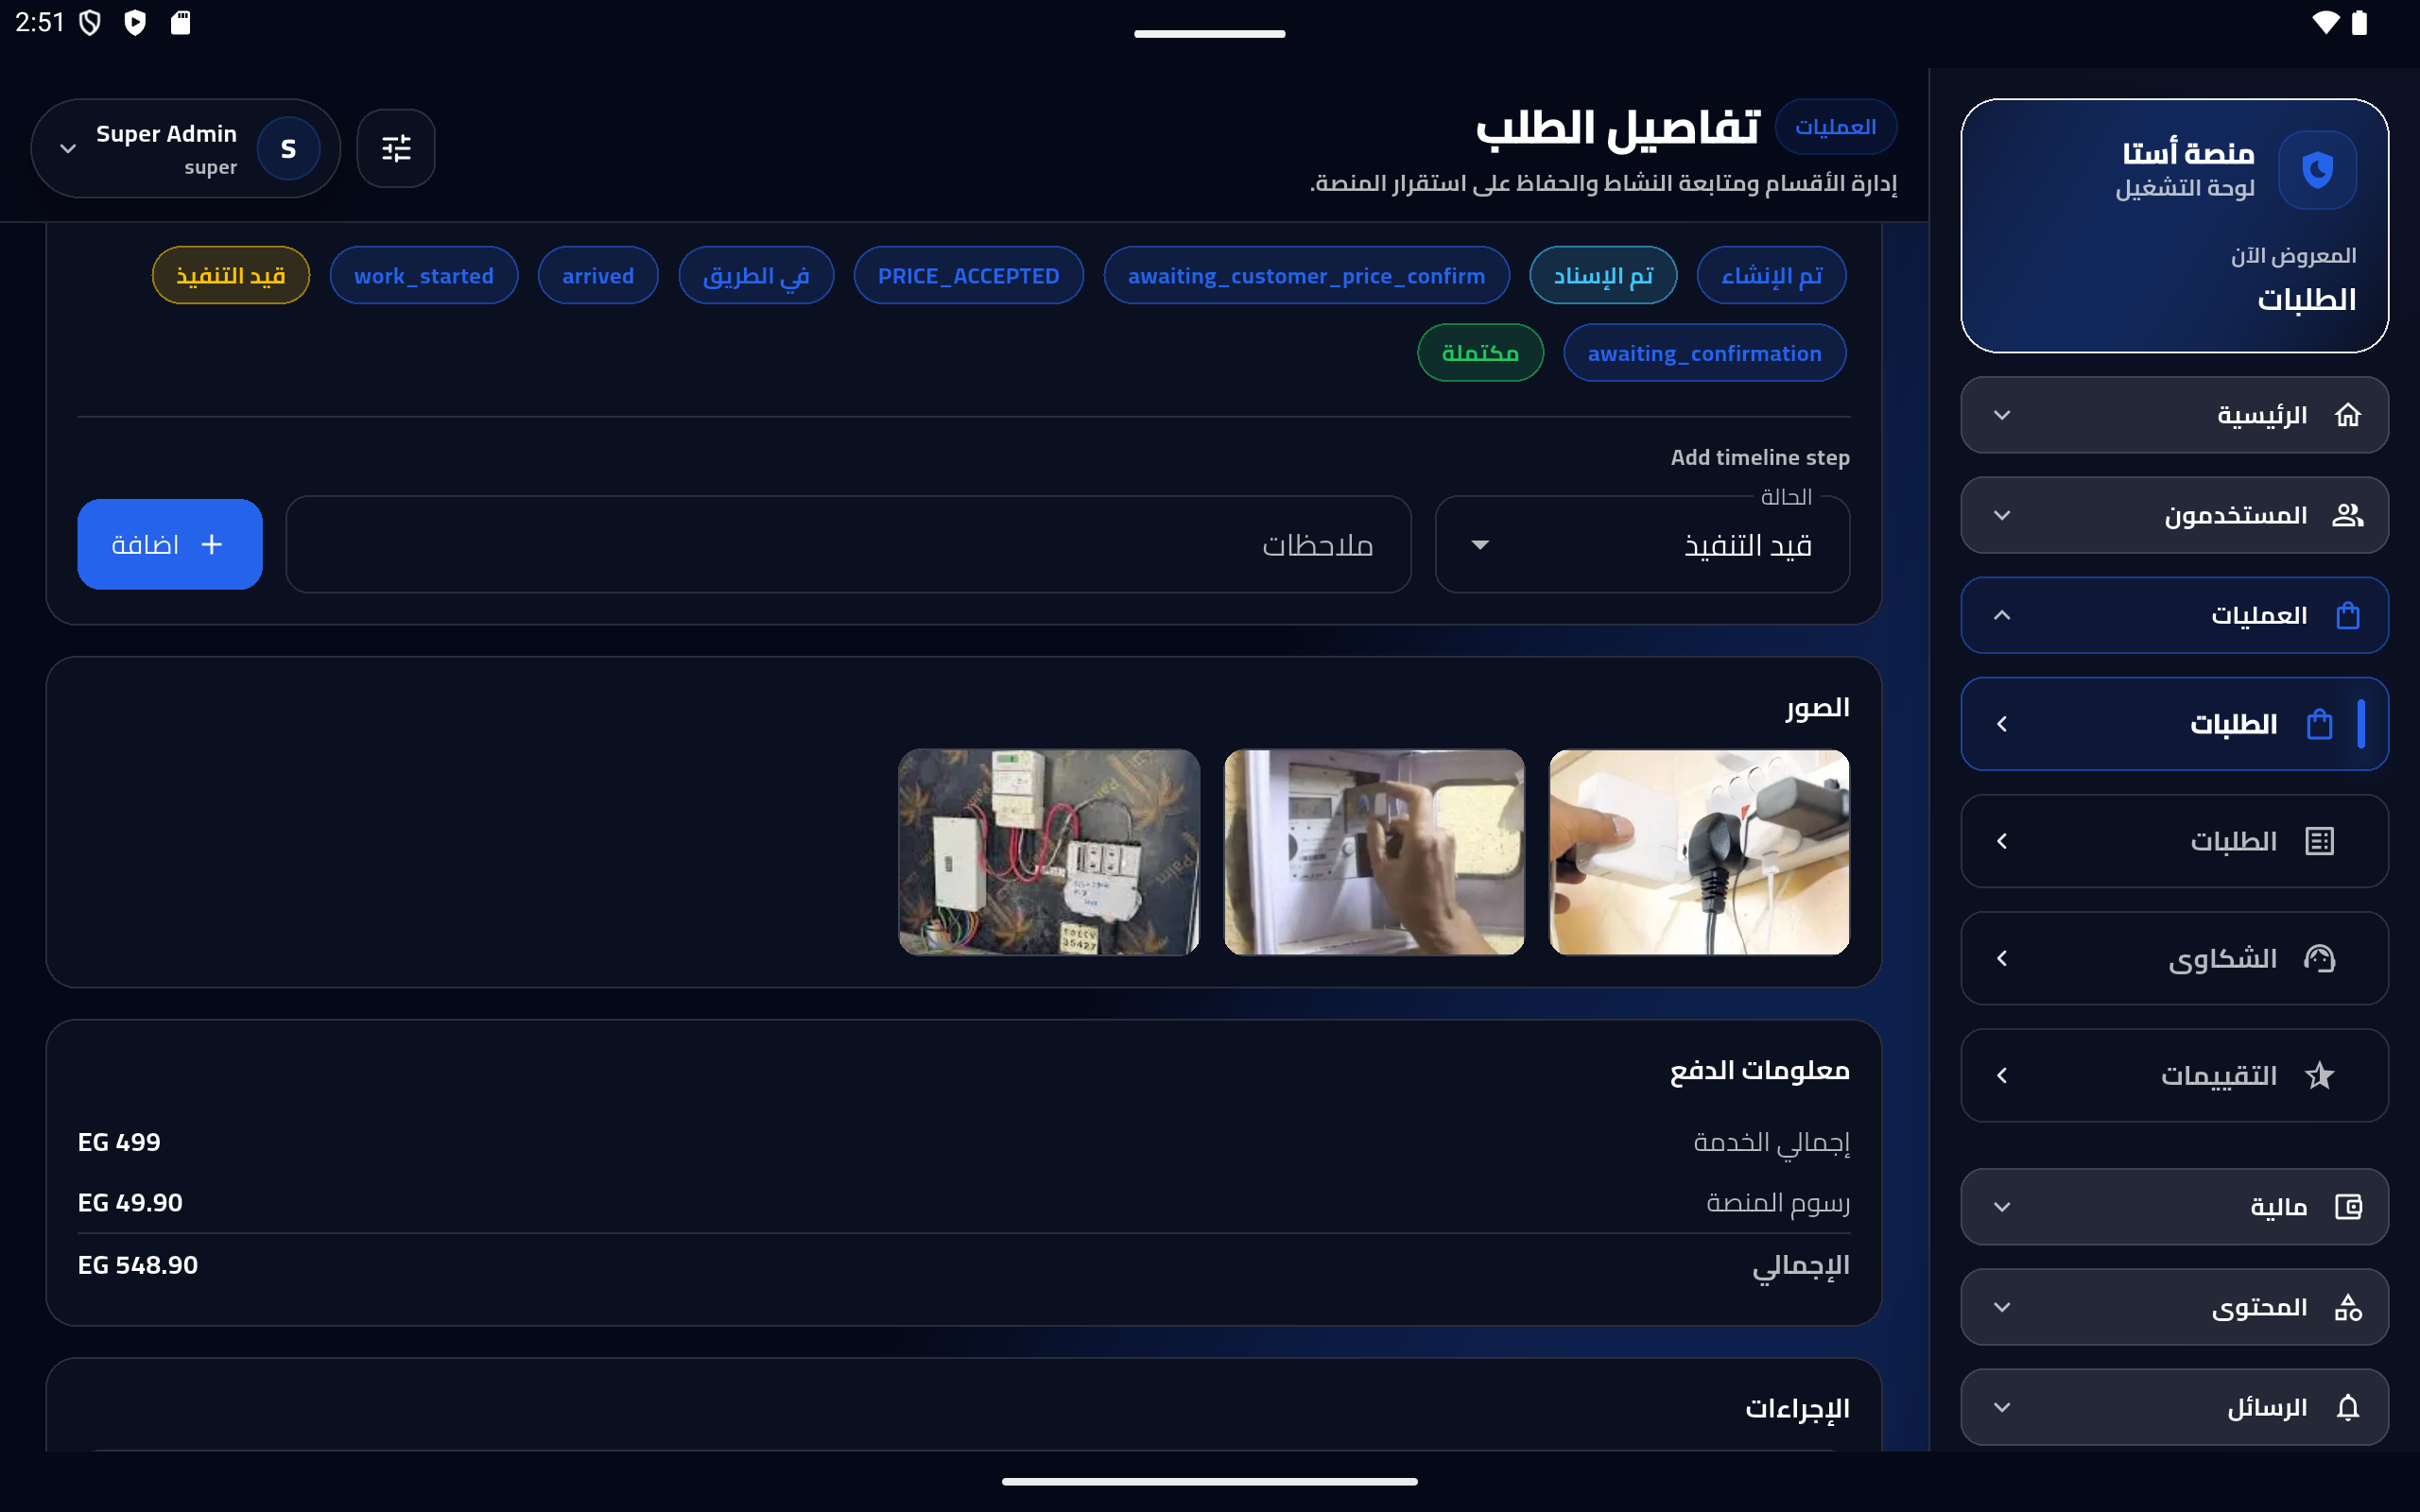Click the S avatar of Super Admin

(x=288, y=148)
